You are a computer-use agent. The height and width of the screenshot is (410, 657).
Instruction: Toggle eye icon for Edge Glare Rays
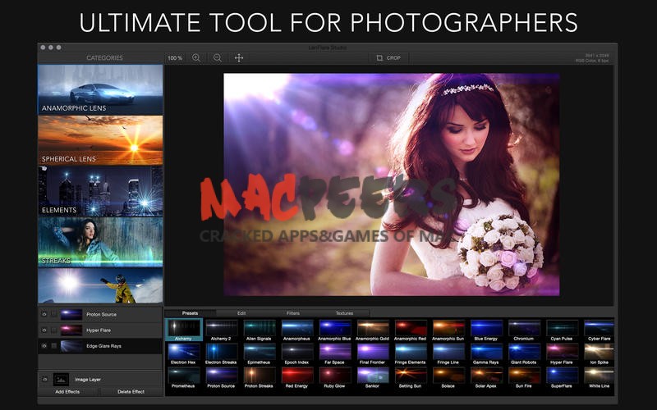tap(44, 346)
